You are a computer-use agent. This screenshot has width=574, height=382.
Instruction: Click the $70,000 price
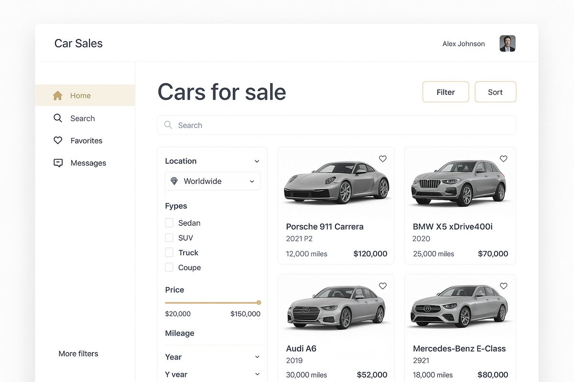[x=493, y=254]
